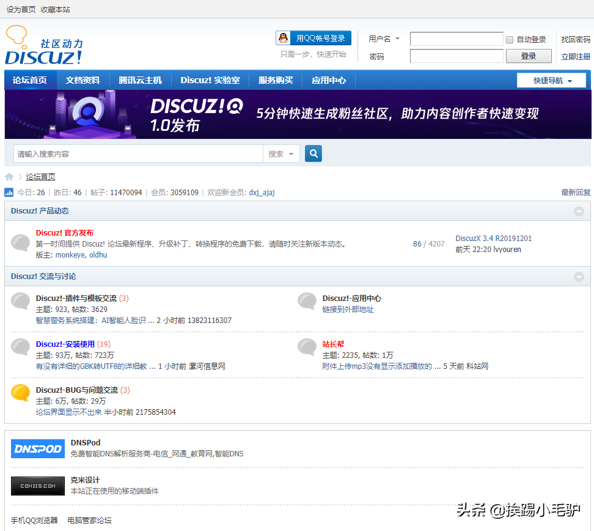This screenshot has height=531, width=594.
Task: Click the 手机QQ浏览器 link
Action: pyautogui.click(x=34, y=521)
